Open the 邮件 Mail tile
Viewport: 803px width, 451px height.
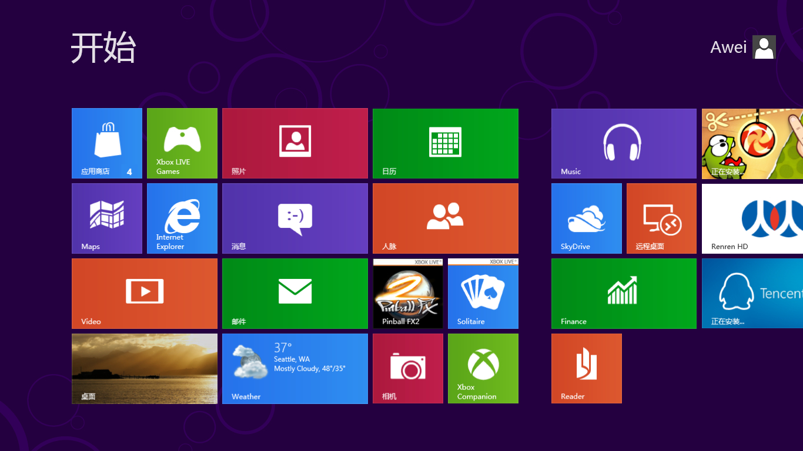pyautogui.click(x=295, y=294)
